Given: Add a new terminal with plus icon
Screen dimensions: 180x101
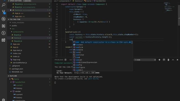Looking at the screenshot, I should [159, 60].
